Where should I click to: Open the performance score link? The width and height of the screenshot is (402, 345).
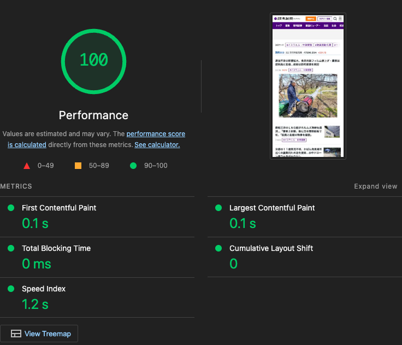(96, 139)
